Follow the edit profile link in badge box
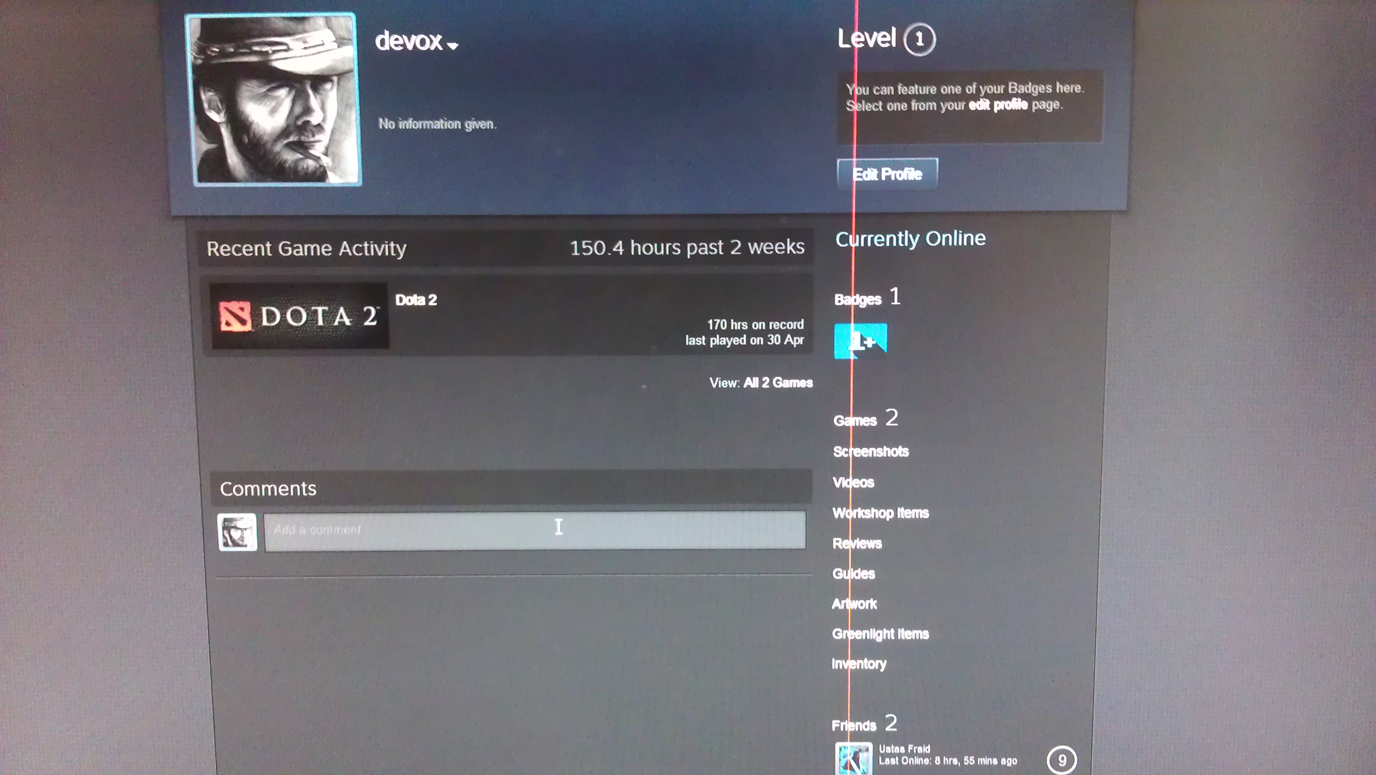Image resolution: width=1376 pixels, height=775 pixels. coord(998,104)
